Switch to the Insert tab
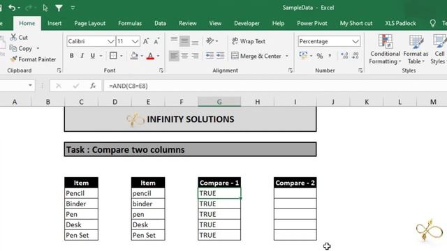This screenshot has height=251, width=447. point(54,23)
